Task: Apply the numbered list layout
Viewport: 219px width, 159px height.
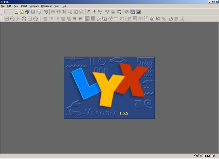Action: point(51,19)
